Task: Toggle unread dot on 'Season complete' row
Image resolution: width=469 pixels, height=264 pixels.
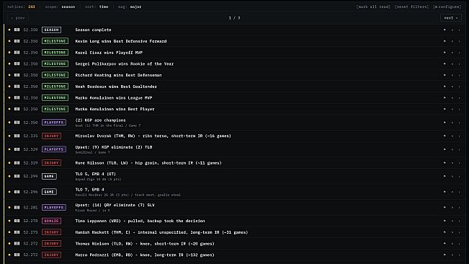Action: [x=9, y=30]
